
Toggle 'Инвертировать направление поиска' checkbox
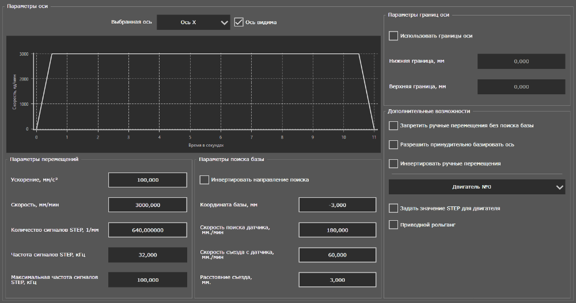click(x=204, y=180)
